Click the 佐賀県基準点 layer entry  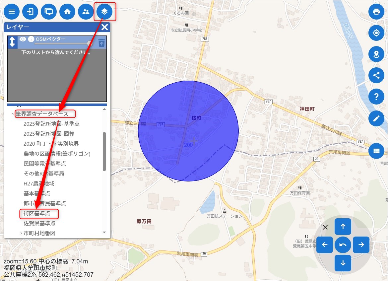[39, 223]
